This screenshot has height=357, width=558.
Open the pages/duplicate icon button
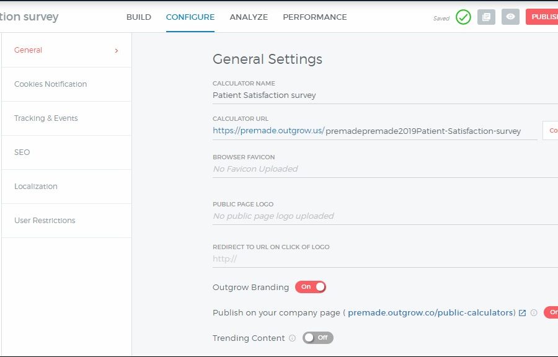click(x=486, y=17)
